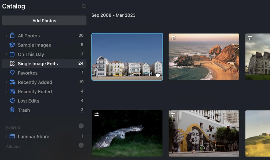Click the Lost Edits icon
270x160 pixels.
coord(12,101)
